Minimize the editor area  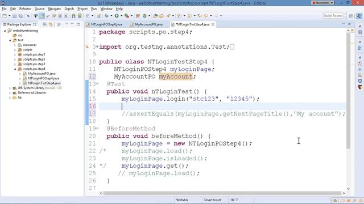[x=344, y=24]
